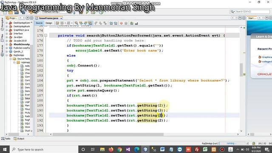
Task: Open the Start Page tab
Action: [252, 18]
